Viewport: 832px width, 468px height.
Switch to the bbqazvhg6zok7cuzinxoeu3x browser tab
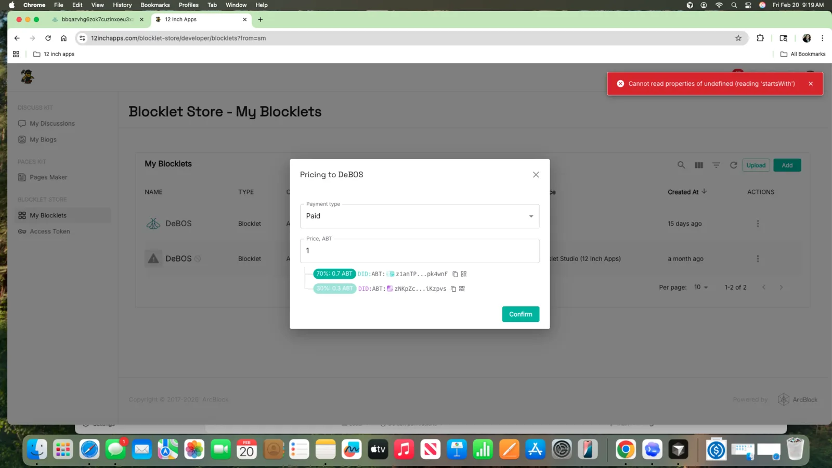click(98, 20)
